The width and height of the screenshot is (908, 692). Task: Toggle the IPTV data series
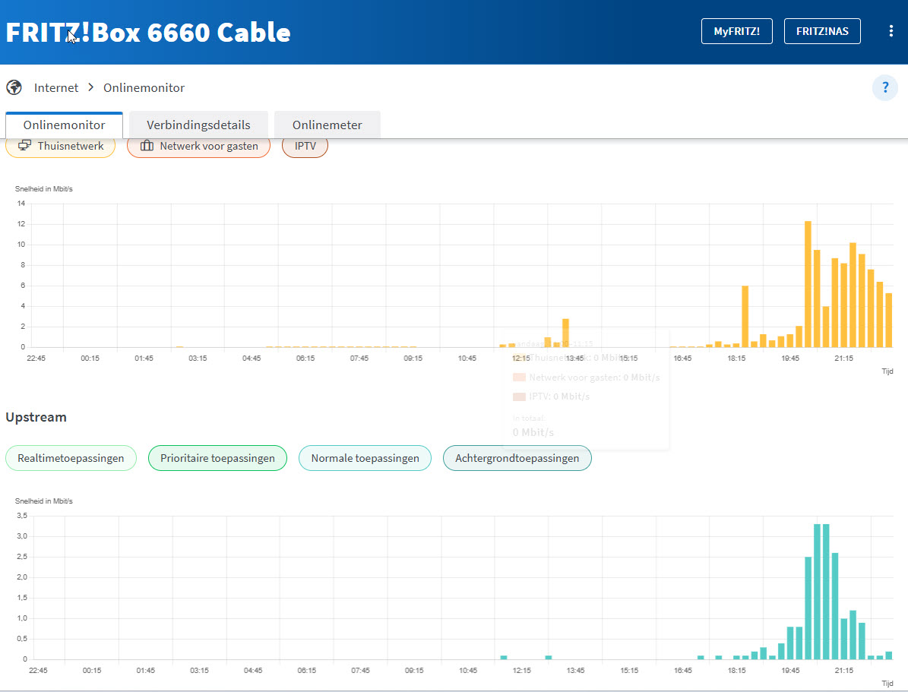pyautogui.click(x=305, y=146)
